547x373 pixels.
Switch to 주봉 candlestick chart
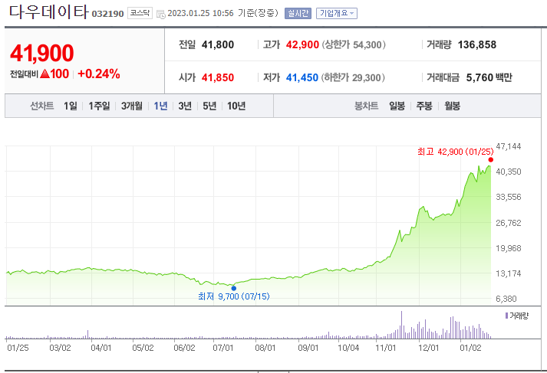coord(424,106)
